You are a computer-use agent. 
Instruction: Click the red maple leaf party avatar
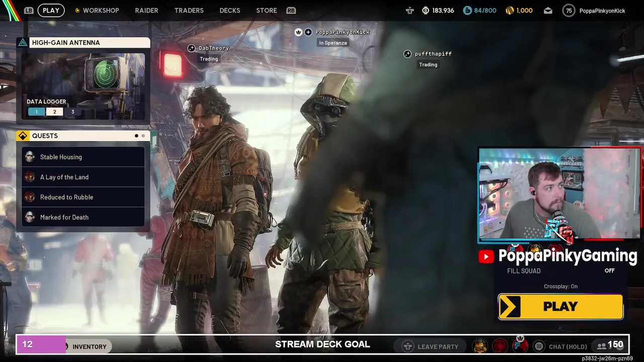tap(500, 346)
